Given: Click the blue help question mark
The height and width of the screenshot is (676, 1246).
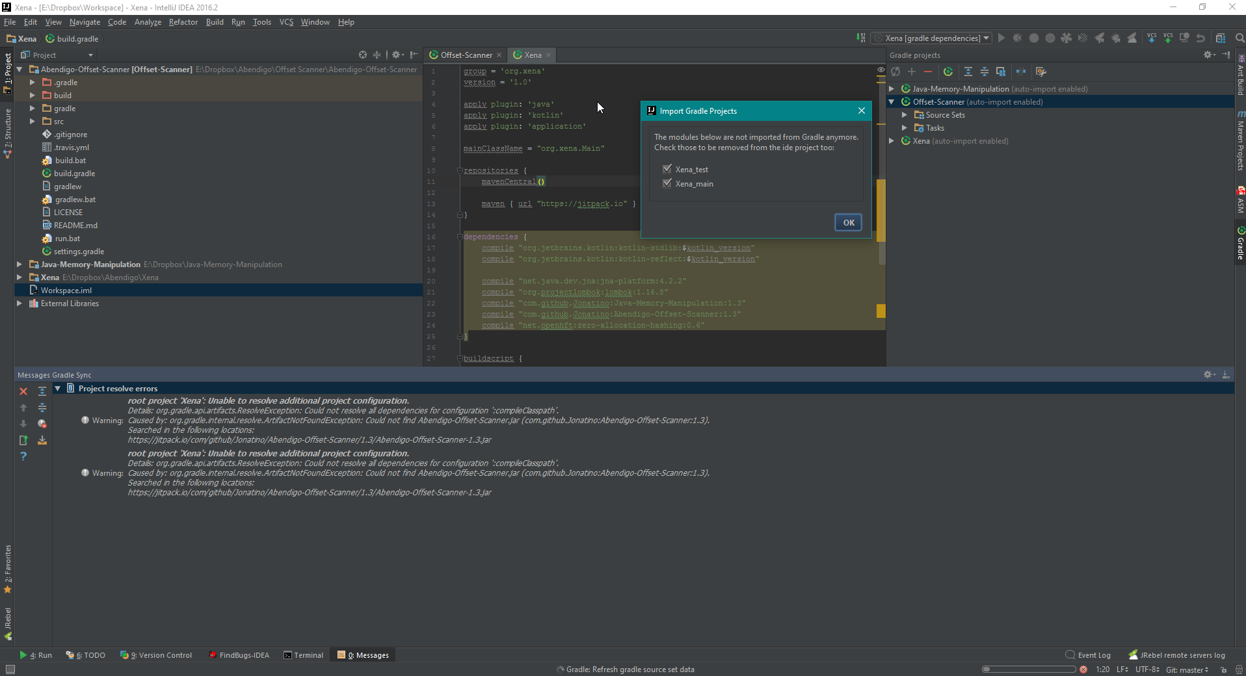Looking at the screenshot, I should pyautogui.click(x=23, y=457).
